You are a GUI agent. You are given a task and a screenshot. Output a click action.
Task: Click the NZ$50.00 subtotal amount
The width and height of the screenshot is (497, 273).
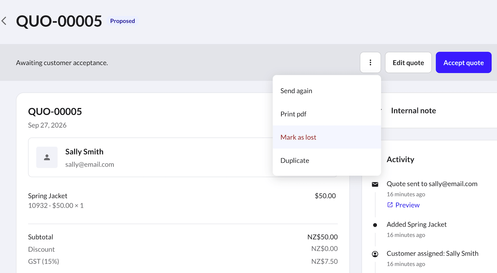point(322,237)
